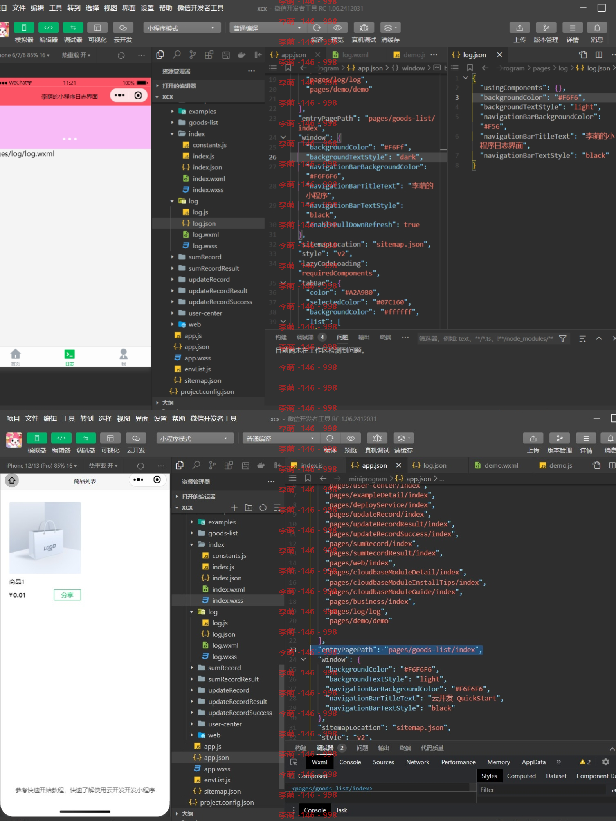Click product bag thumbnail in bottom simulator
Image resolution: width=616 pixels, height=821 pixels.
[x=45, y=538]
